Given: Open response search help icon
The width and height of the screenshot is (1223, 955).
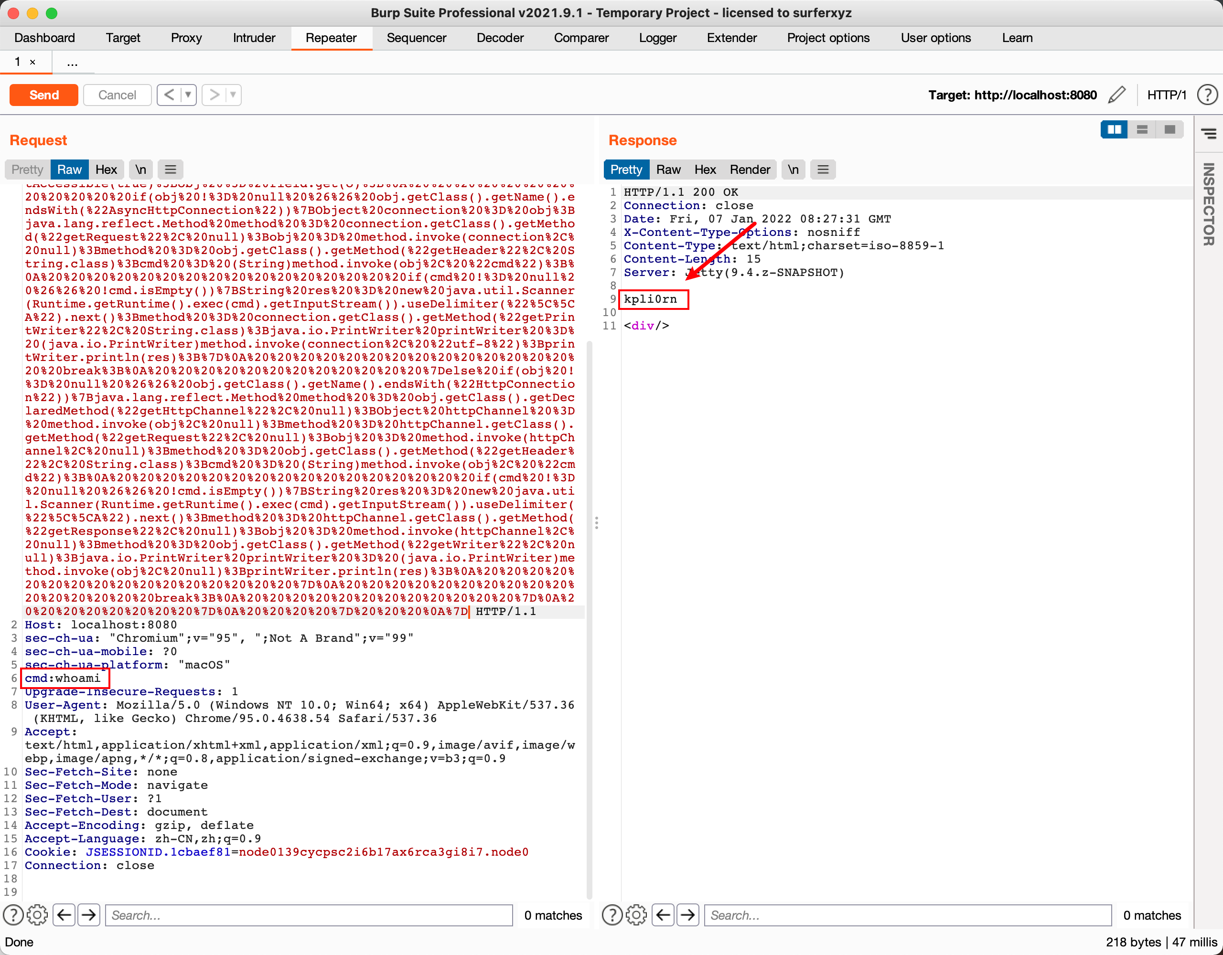Looking at the screenshot, I should [x=611, y=915].
